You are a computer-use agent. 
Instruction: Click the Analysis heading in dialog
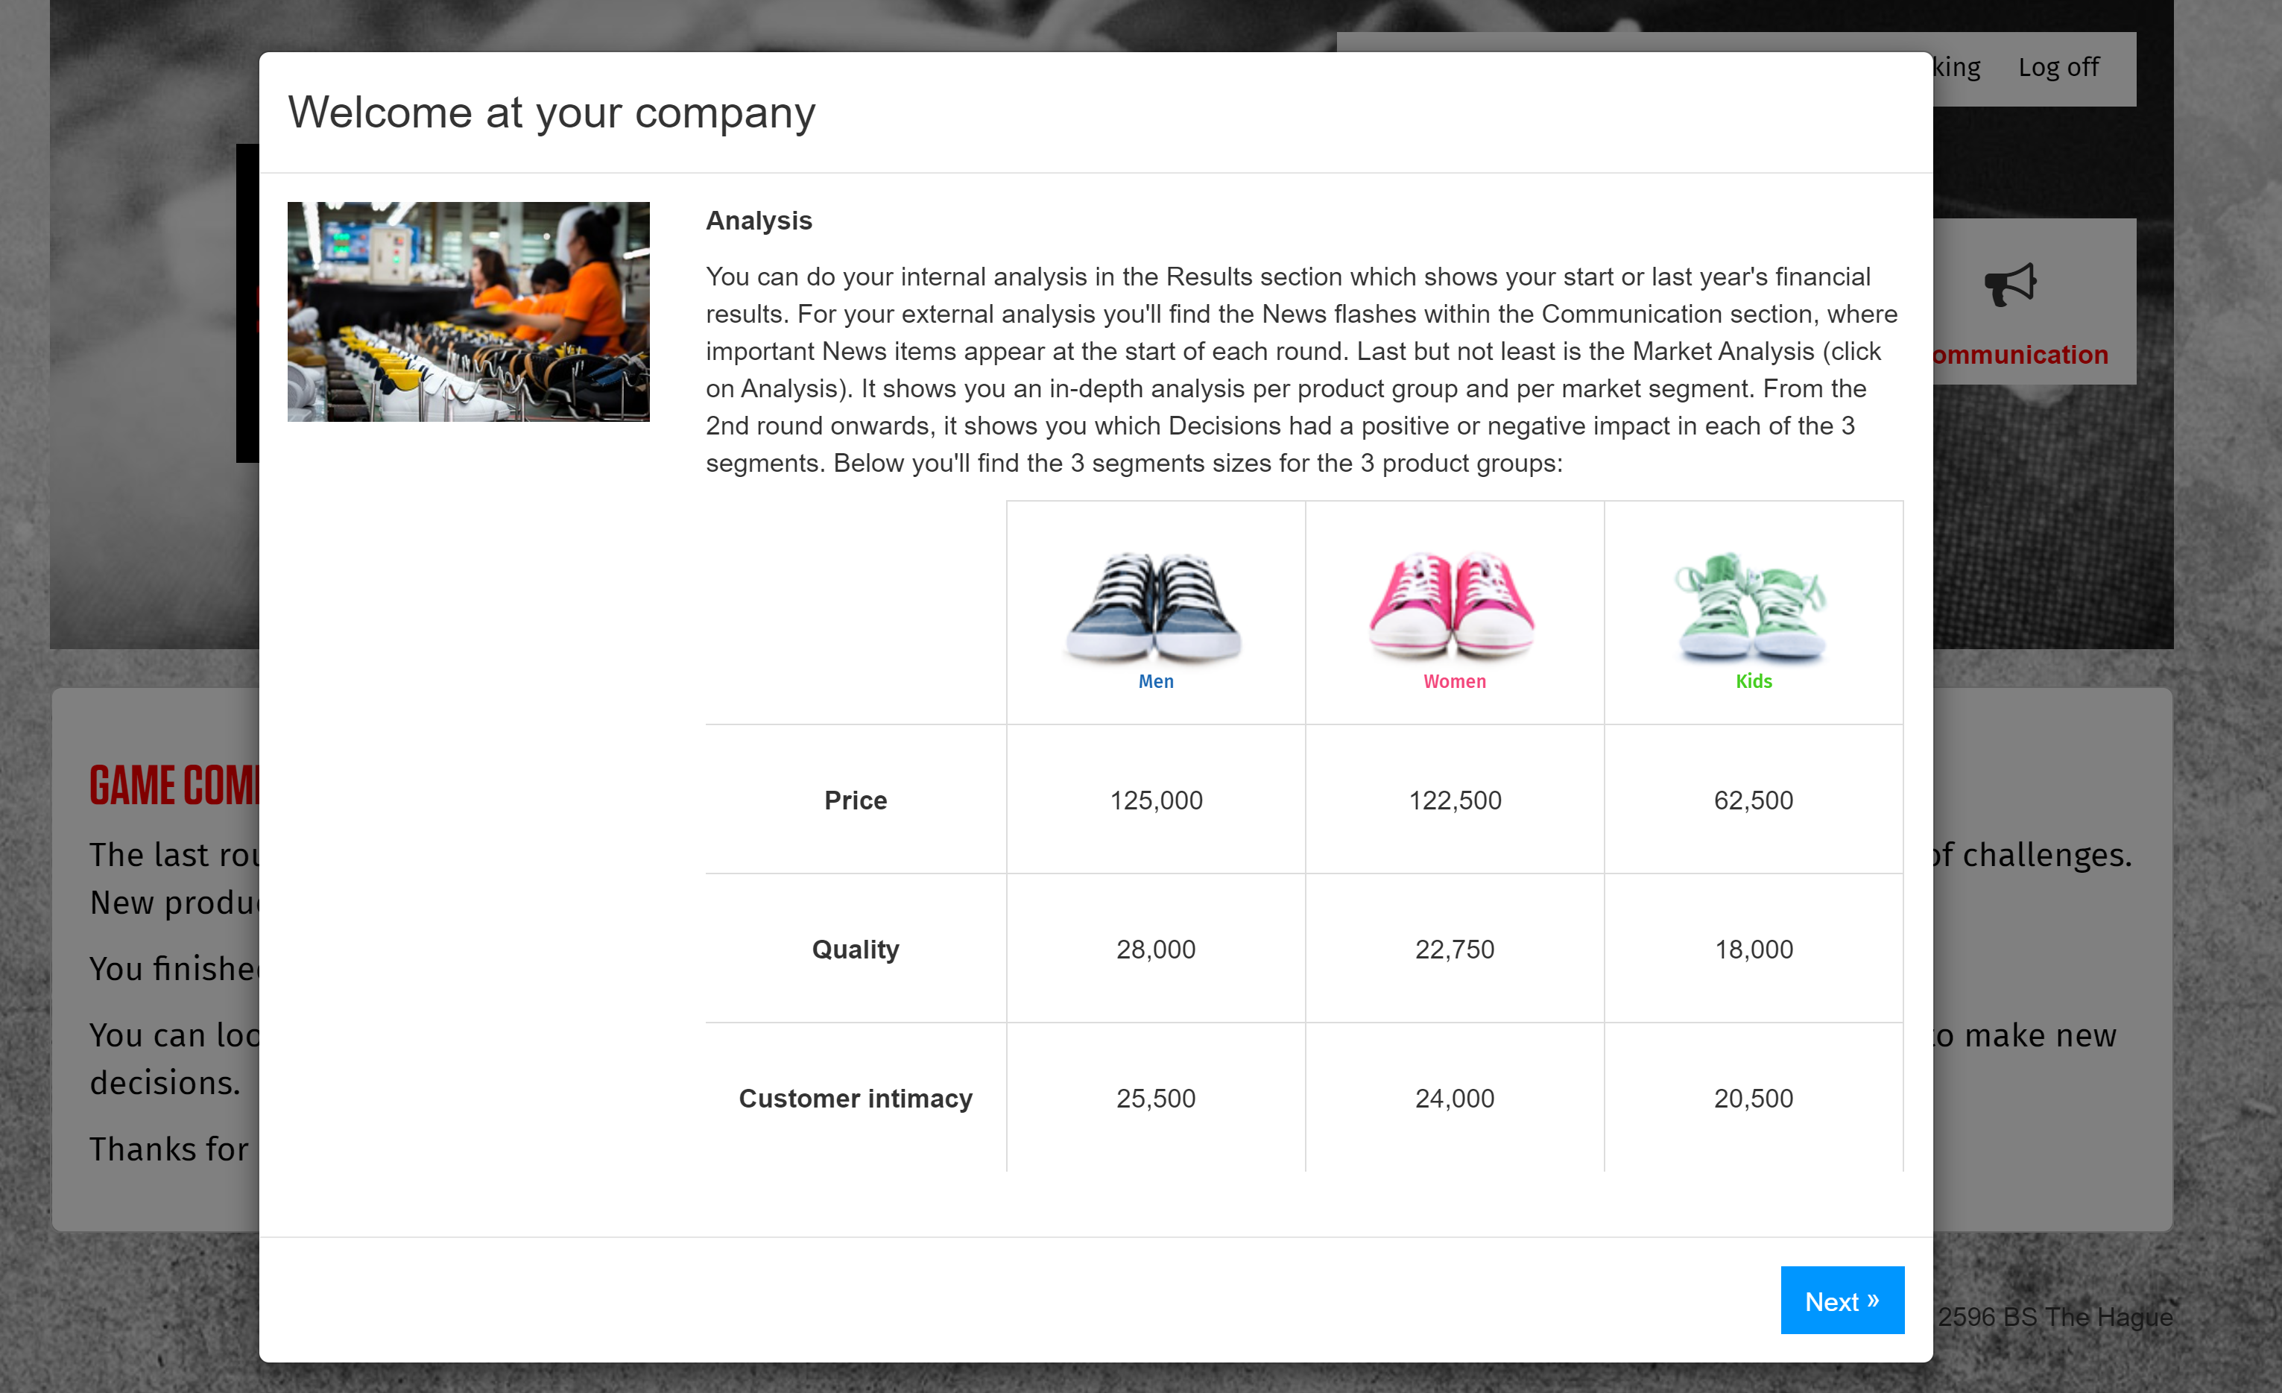(759, 221)
